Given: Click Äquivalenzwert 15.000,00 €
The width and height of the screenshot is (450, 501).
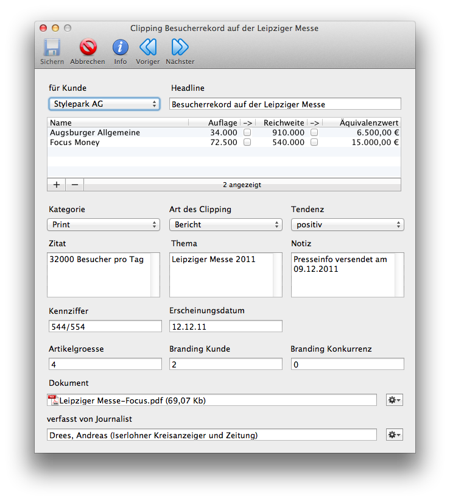Looking at the screenshot, I should pos(375,142).
